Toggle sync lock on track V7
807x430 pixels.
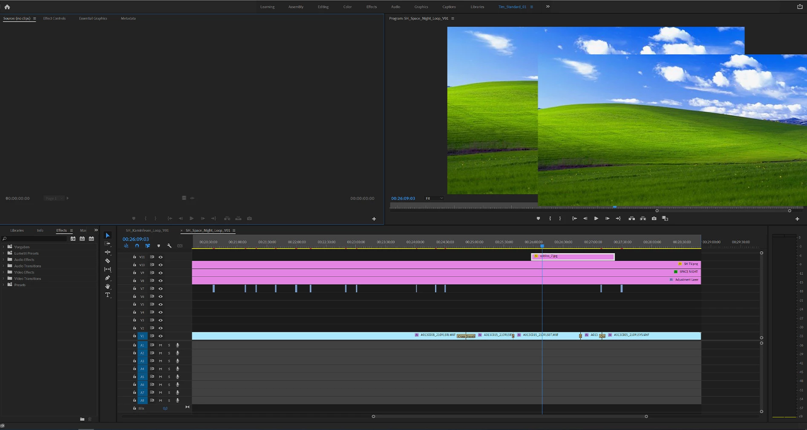[152, 289]
